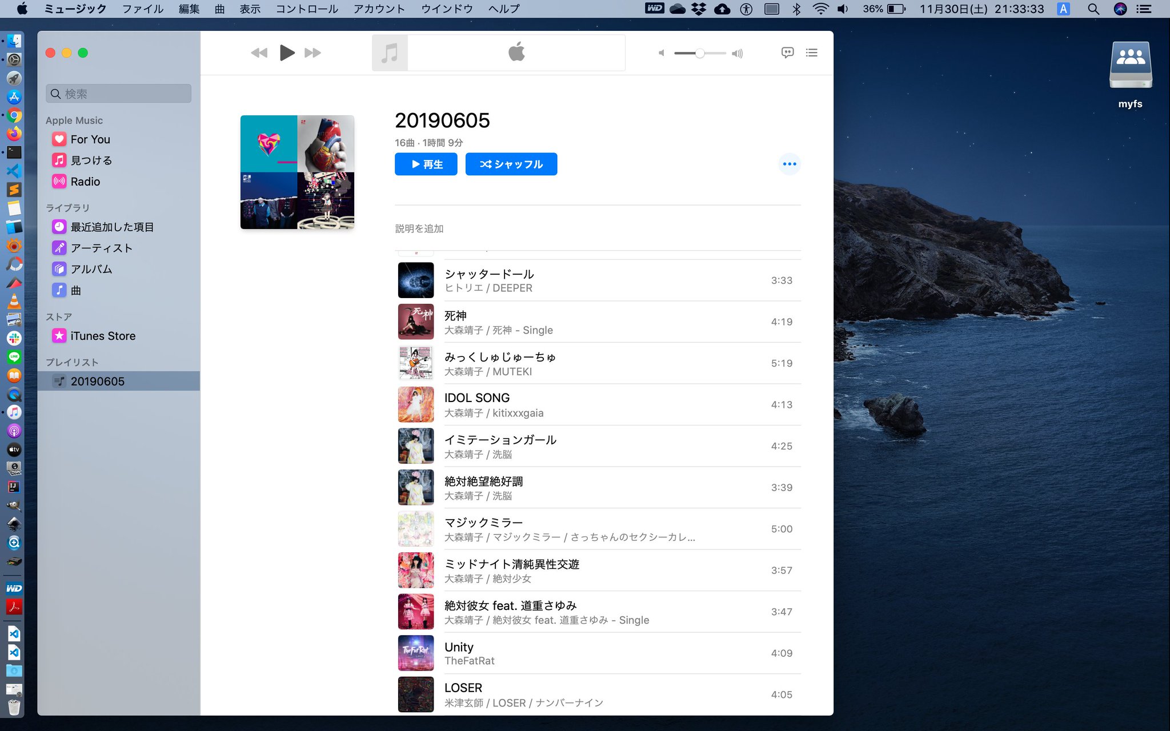Select song みっくしゅじゅーちゅ
This screenshot has height=731, width=1170.
tap(599, 363)
